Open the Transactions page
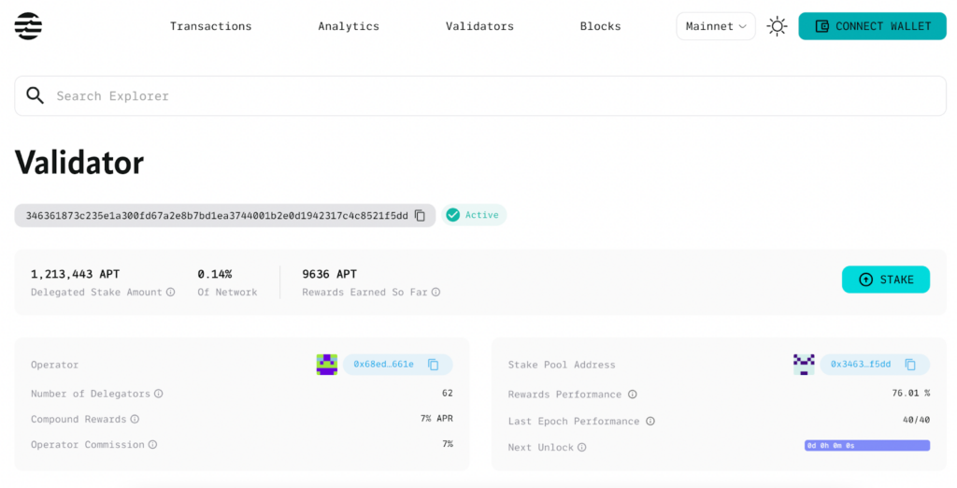 point(210,26)
